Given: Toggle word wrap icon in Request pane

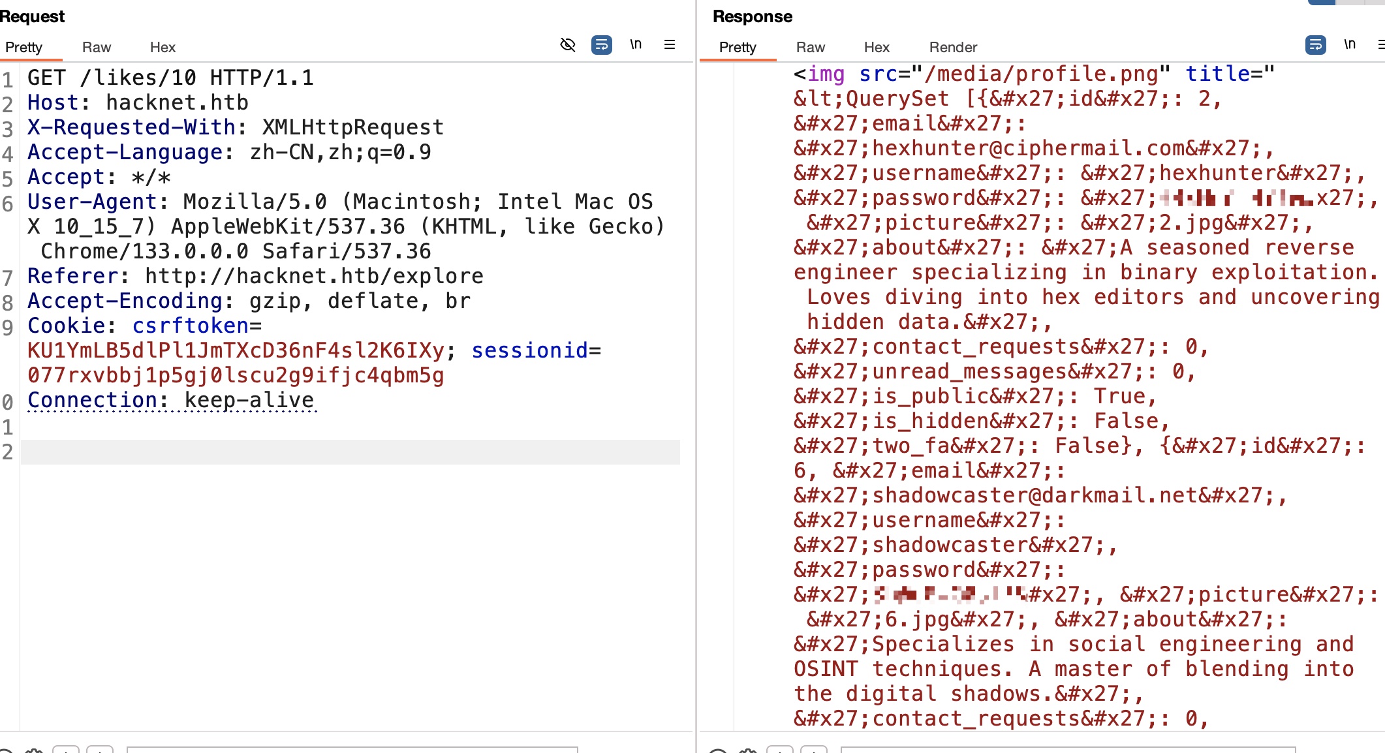Looking at the screenshot, I should 601,45.
